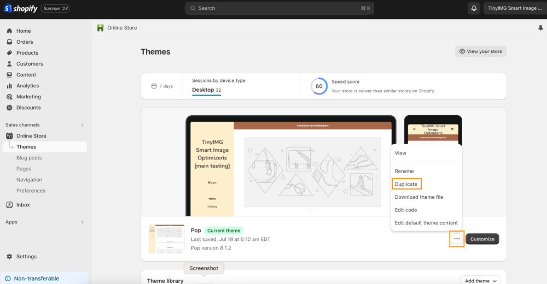Click the Content sidebar icon
This screenshot has width=547, height=284.
pyautogui.click(x=9, y=75)
